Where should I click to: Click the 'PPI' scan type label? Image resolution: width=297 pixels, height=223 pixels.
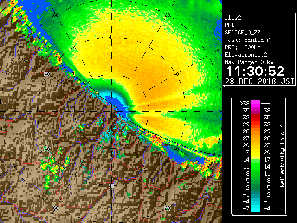229,25
